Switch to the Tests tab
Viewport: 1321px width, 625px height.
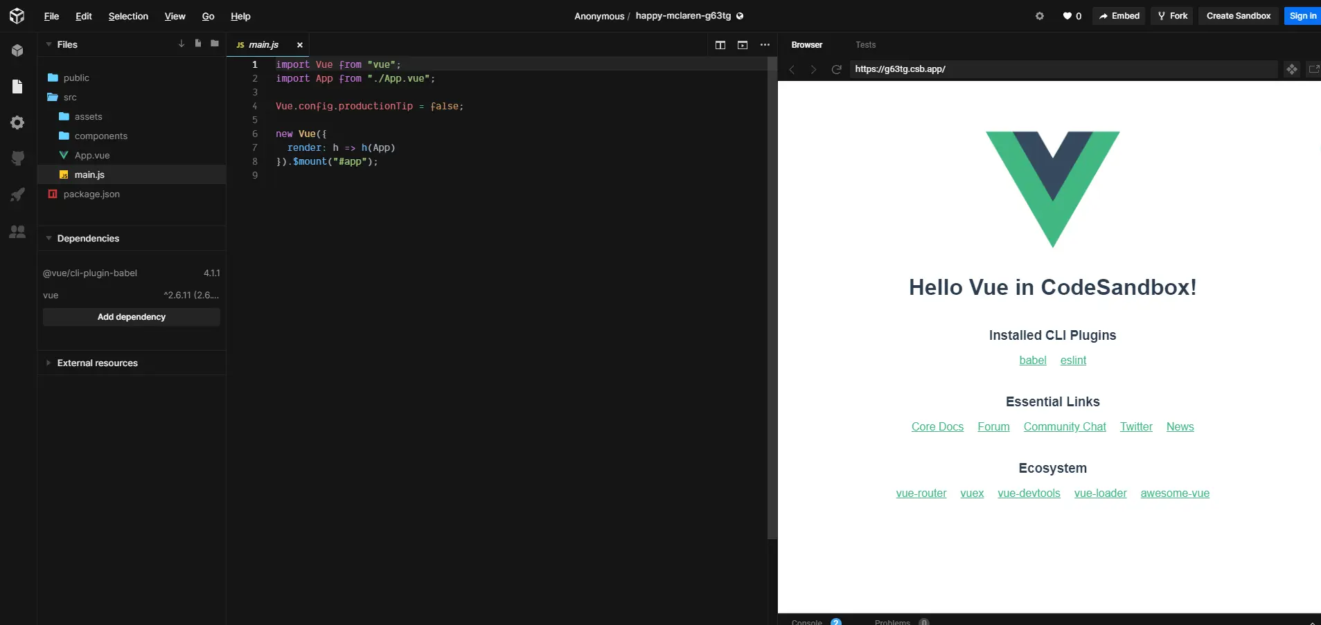pyautogui.click(x=865, y=45)
